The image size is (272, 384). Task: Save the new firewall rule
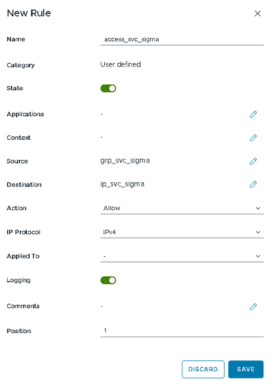(x=246, y=369)
